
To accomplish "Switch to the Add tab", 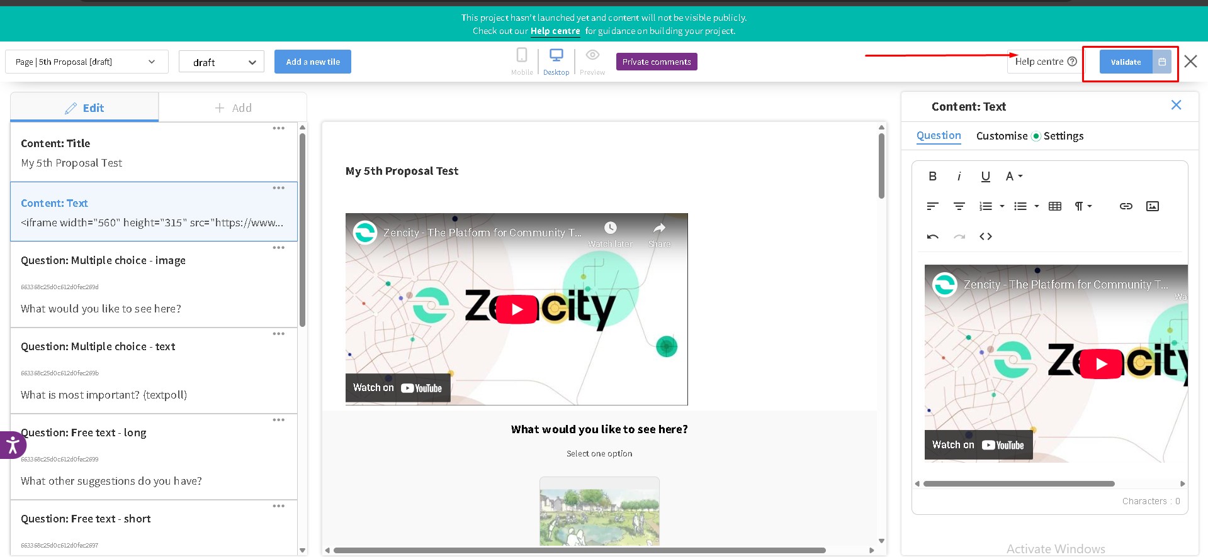I will tap(233, 108).
